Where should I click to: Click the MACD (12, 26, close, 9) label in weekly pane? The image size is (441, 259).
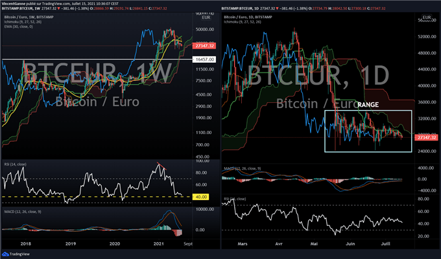[23, 212]
